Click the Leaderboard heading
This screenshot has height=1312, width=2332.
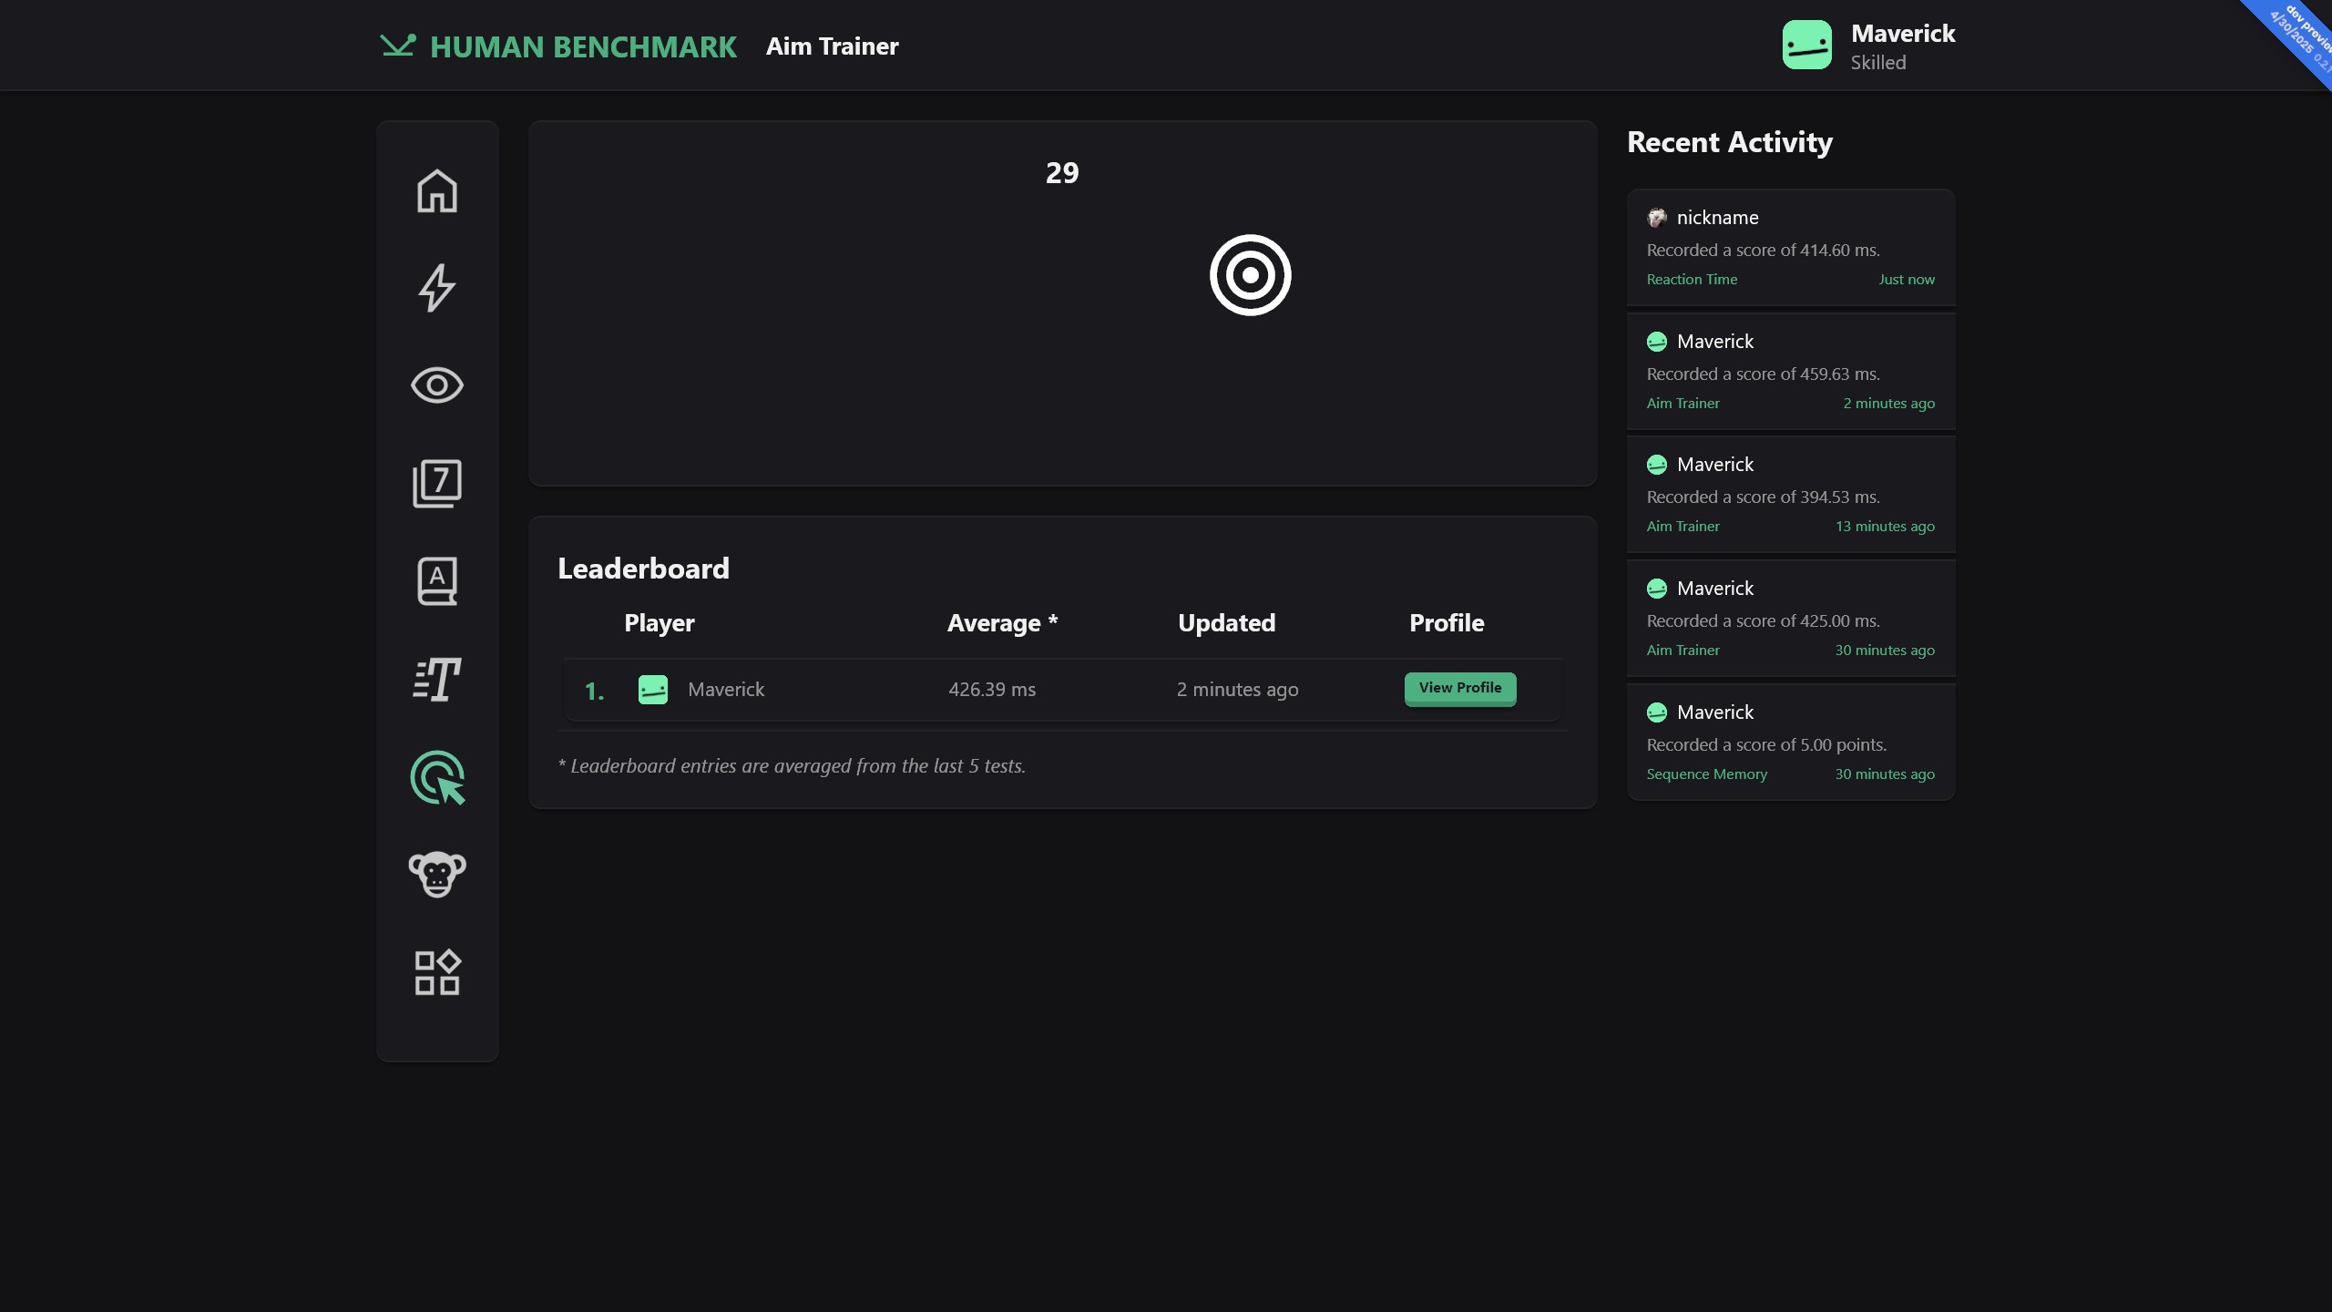coord(643,569)
